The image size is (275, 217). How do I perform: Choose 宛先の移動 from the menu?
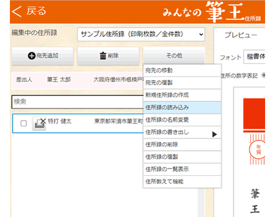click(x=182, y=70)
